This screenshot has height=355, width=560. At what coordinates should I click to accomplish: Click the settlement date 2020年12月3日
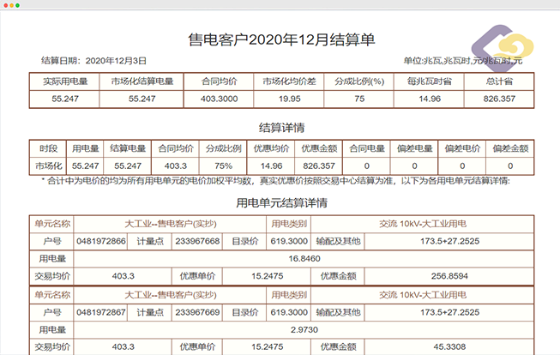[117, 61]
